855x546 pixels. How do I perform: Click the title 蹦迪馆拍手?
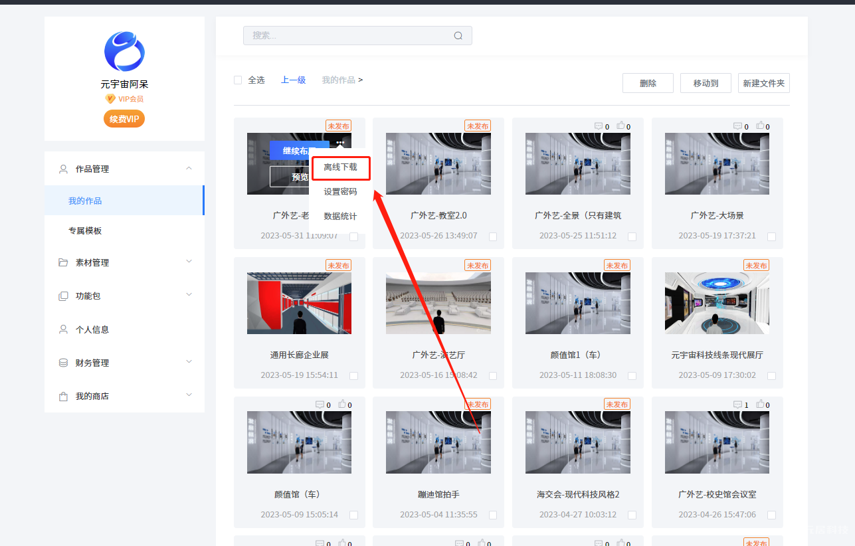click(438, 495)
